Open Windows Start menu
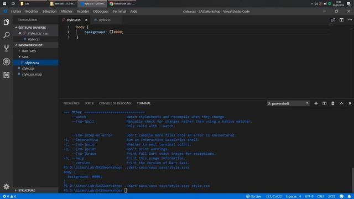Screen dimensions: 354x199 pyautogui.click(x=4, y=4)
